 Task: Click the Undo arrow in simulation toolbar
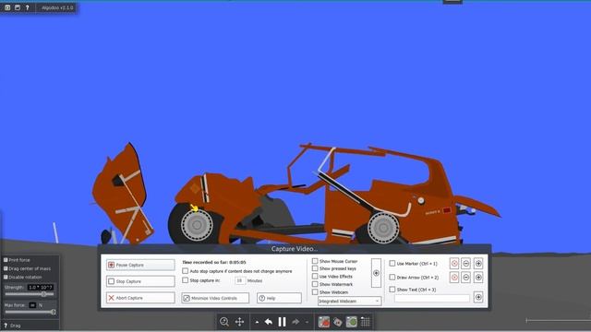click(x=269, y=322)
